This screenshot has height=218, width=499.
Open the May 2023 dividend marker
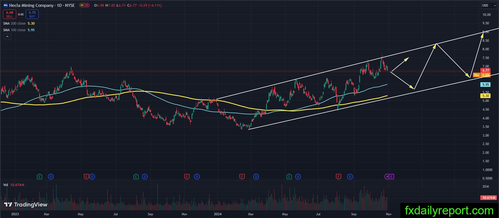[x=92, y=177]
